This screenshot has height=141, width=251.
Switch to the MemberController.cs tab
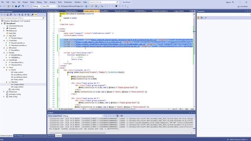tap(160, 11)
